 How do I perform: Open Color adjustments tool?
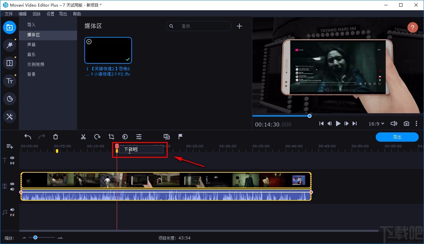tap(125, 137)
